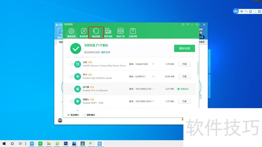Expand version dropdown for 14.28.47.630
262x147 pixels.
click(x=153, y=64)
